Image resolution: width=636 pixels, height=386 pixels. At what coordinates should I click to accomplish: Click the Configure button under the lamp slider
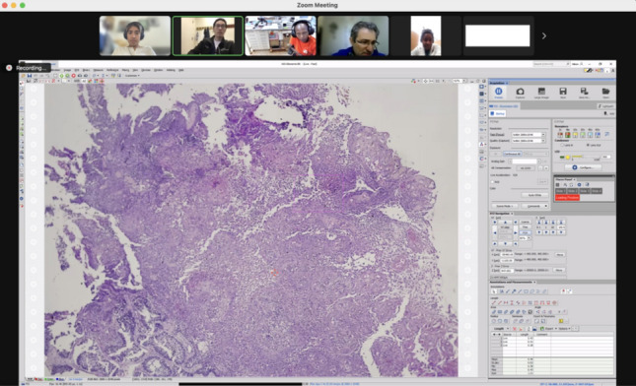tap(583, 167)
